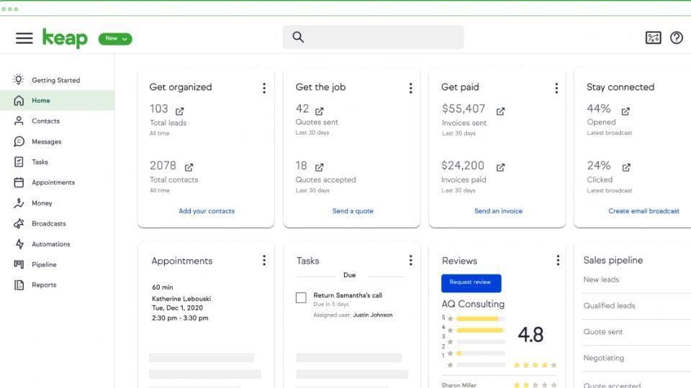Screen dimensions: 691x388
Task: Open the hamburger navigation menu
Action: 24,38
